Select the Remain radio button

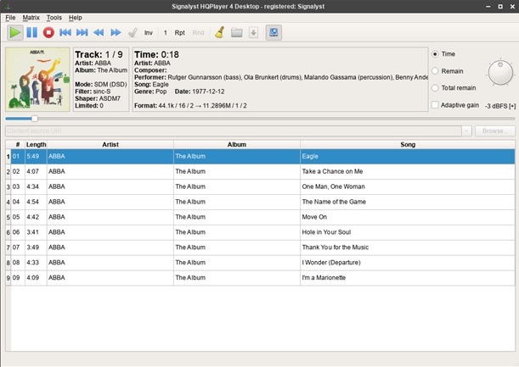point(436,71)
